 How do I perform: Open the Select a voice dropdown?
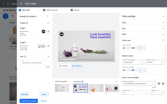pyautogui.click(x=154, y=62)
